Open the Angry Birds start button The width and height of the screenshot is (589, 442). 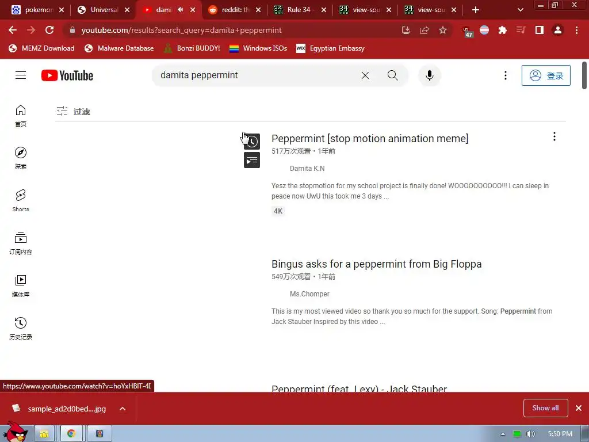click(x=15, y=431)
